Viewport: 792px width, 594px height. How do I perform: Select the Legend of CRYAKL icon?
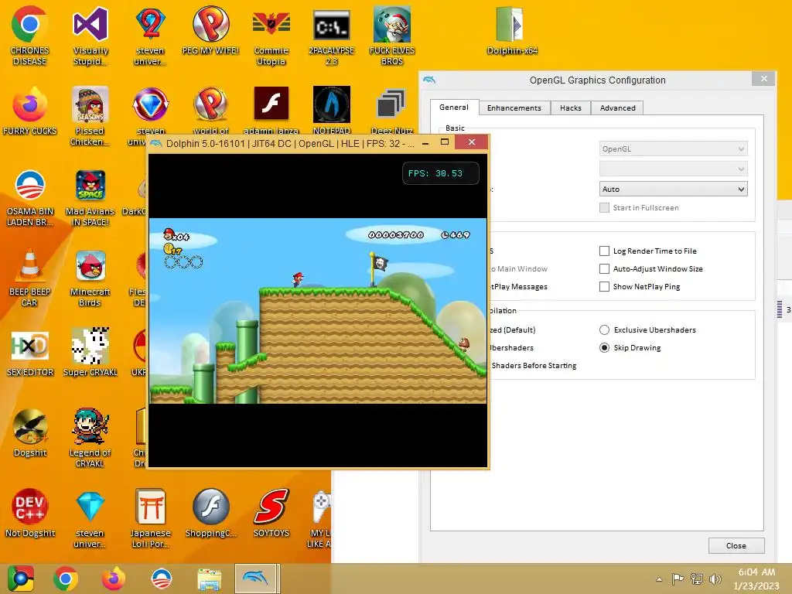(x=90, y=438)
